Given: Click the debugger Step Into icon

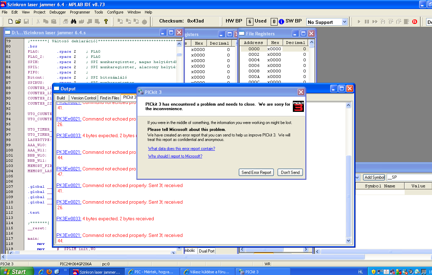Looking at the screenshot, I should pos(383,22).
